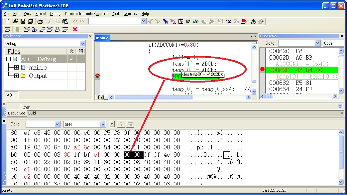Viewport: 347px width, 195px height.
Task: Advance to Next Statement icon
Action: (x=50, y=29)
